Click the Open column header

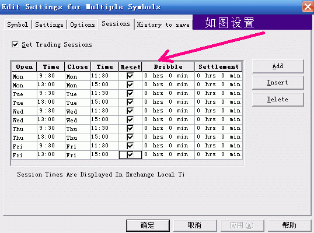24,67
